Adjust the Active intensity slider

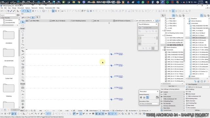(x=149, y=44)
